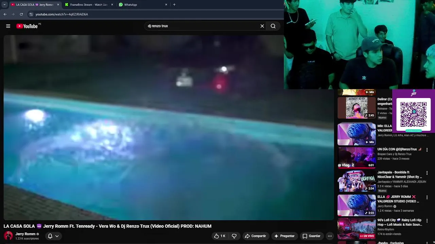Viewport: 435px width, 244px height.
Task: Click the Yape QR code overlay
Action: pos(414,115)
